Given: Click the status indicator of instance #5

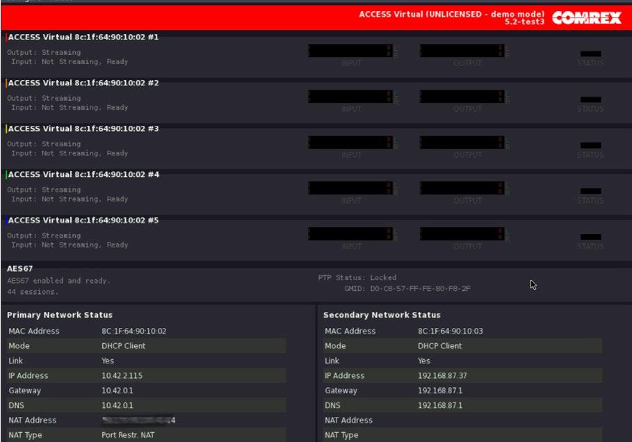Looking at the screenshot, I should pyautogui.click(x=590, y=237).
